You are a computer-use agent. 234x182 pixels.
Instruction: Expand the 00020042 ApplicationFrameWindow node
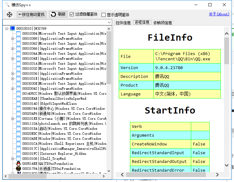coord(13,88)
